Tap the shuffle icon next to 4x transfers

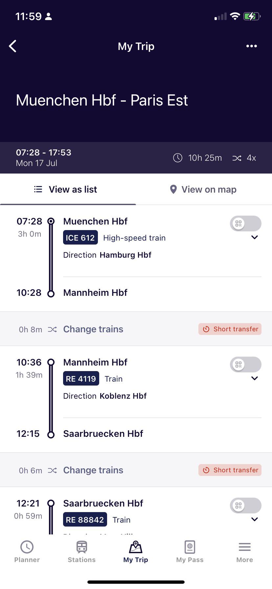[237, 158]
